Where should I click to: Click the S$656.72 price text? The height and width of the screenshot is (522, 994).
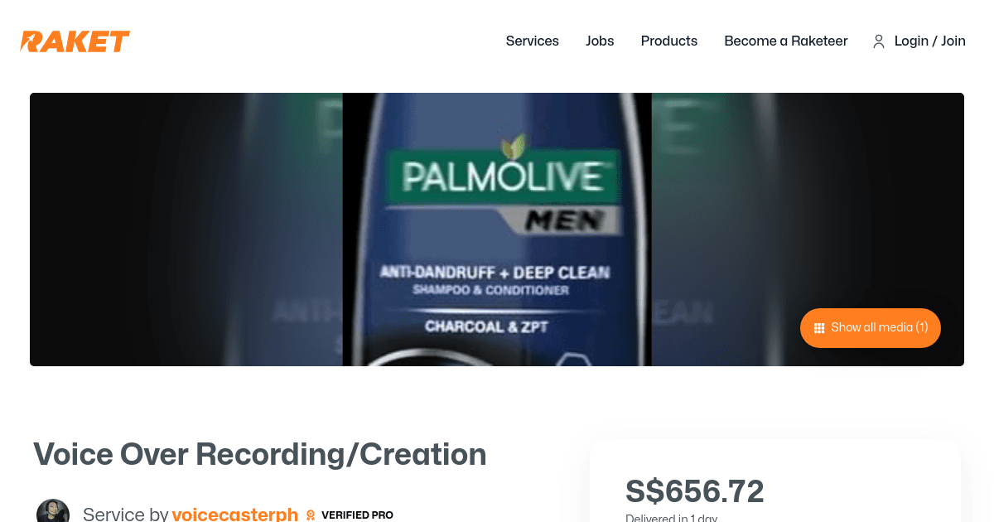click(695, 491)
